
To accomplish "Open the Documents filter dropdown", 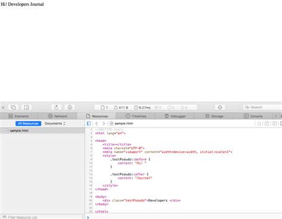I will (x=55, y=123).
